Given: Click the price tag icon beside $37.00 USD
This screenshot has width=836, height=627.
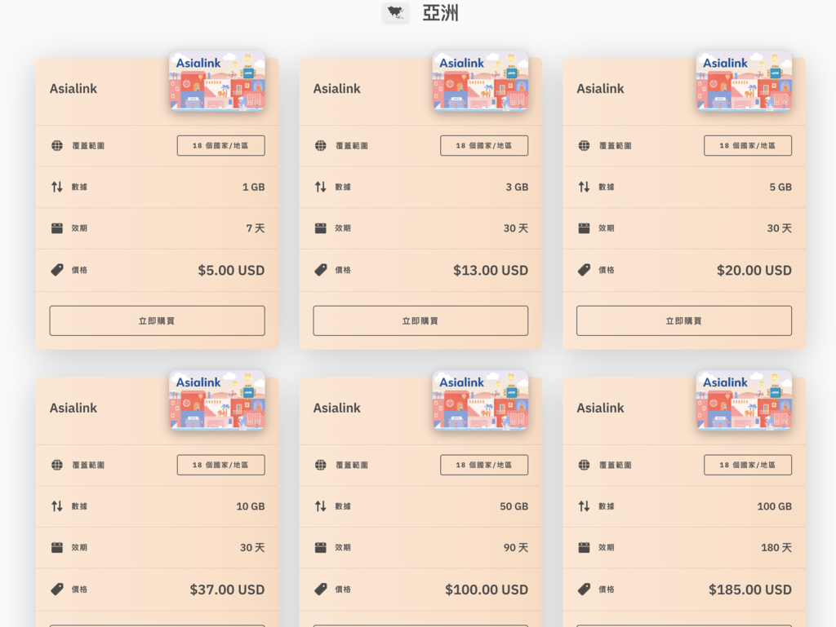Looking at the screenshot, I should click(57, 589).
